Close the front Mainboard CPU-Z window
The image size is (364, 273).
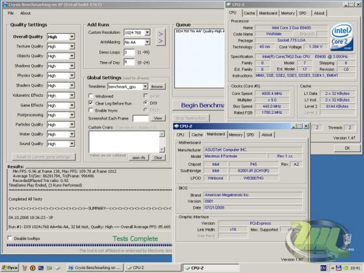tap(306, 126)
